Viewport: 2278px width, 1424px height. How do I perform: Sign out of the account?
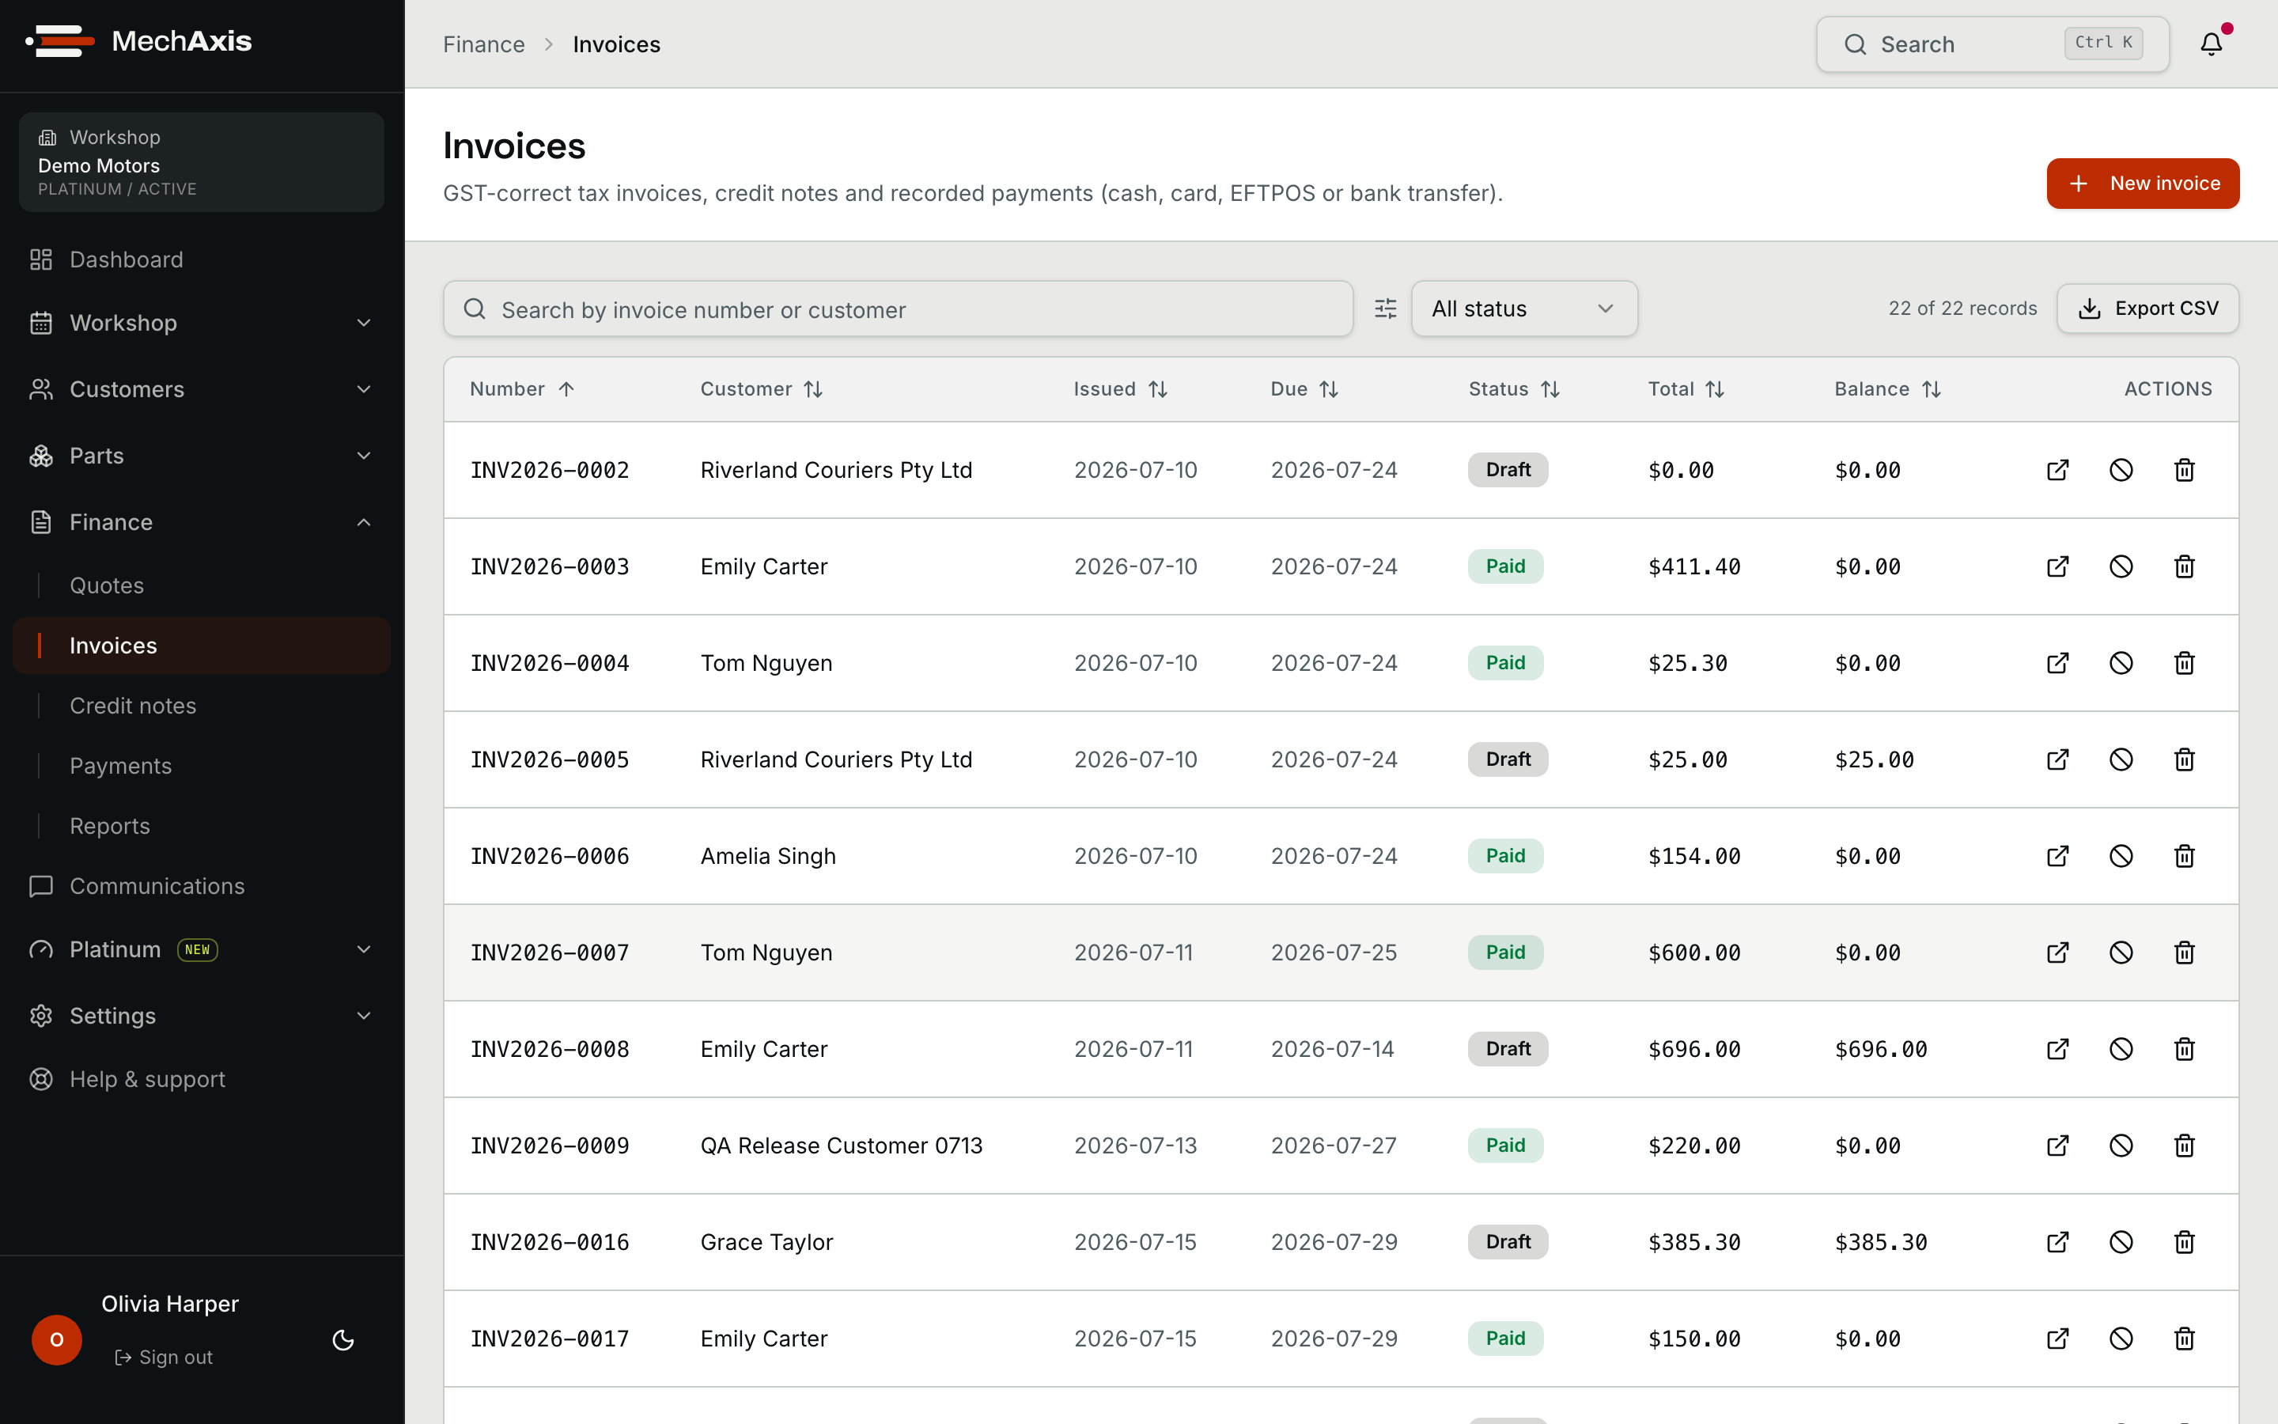click(164, 1357)
